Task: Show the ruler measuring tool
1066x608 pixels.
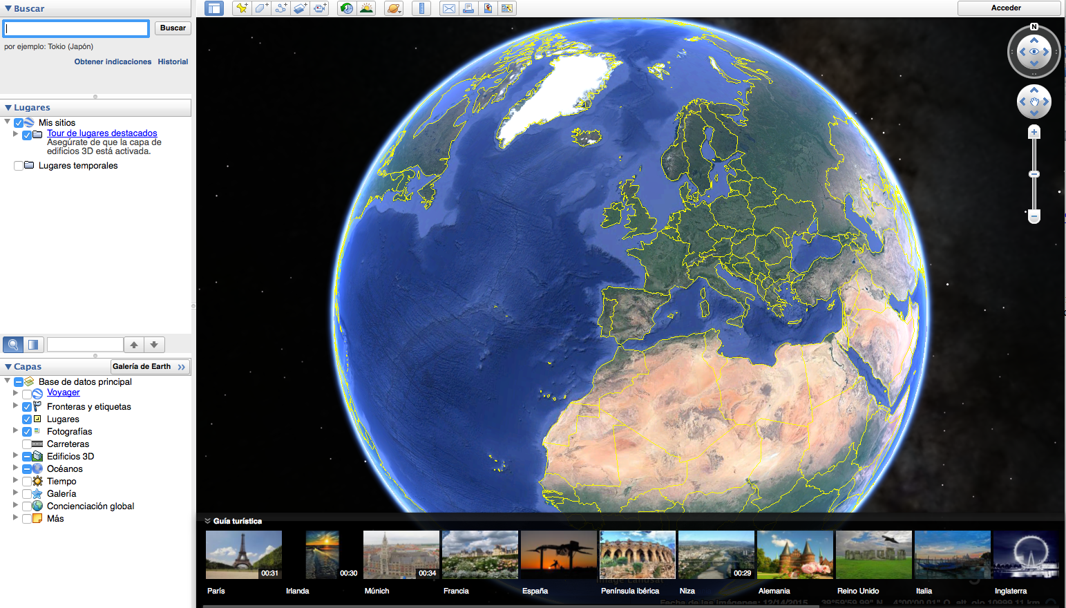Action: click(421, 8)
